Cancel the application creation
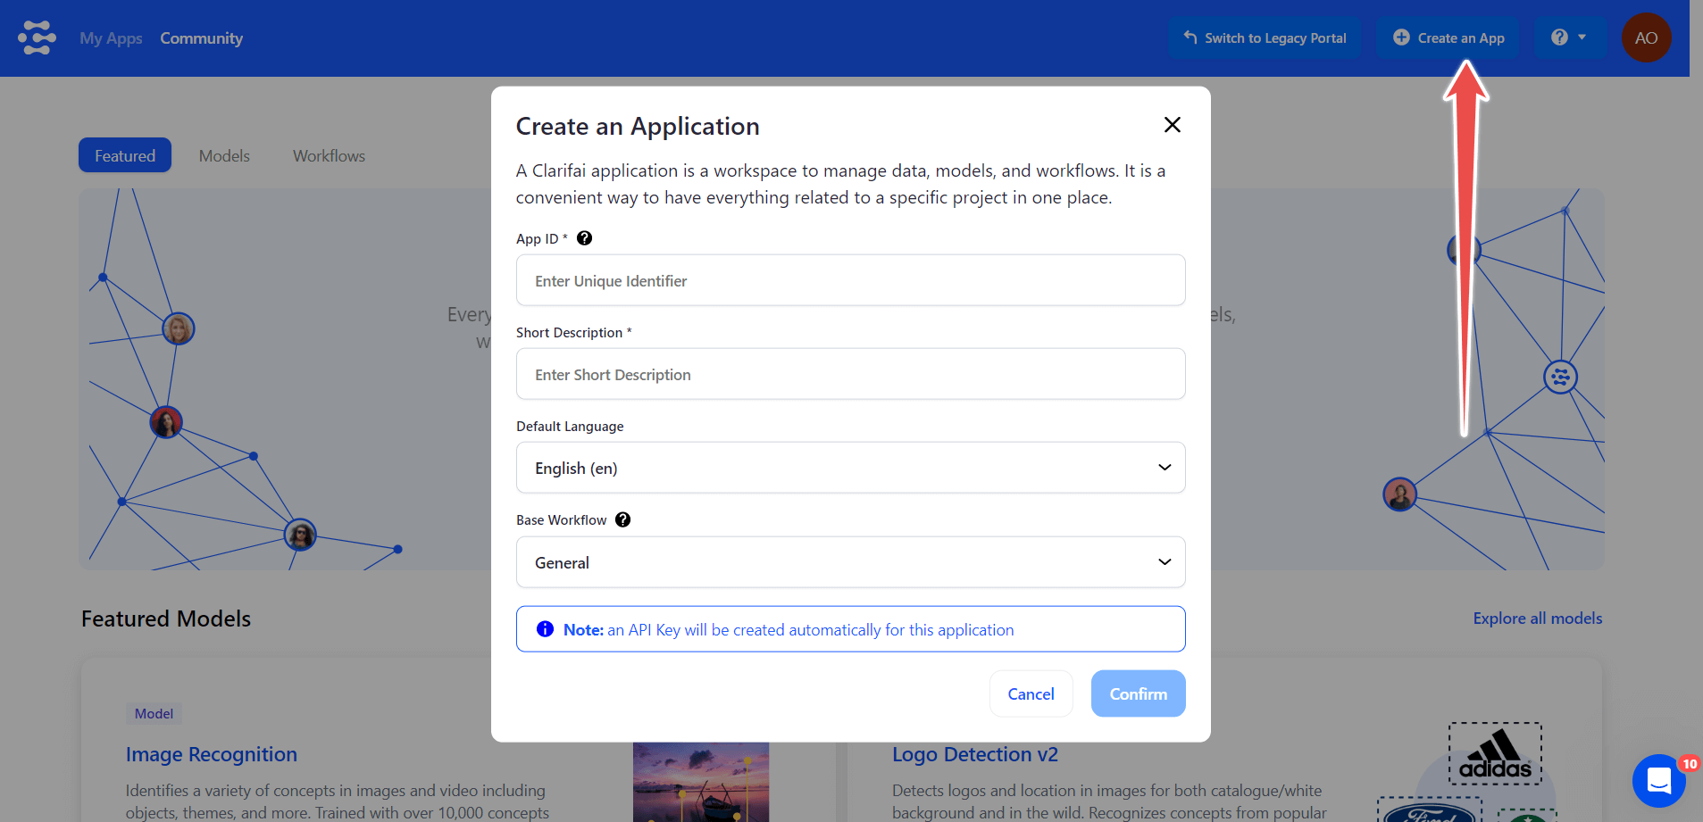 [1030, 693]
